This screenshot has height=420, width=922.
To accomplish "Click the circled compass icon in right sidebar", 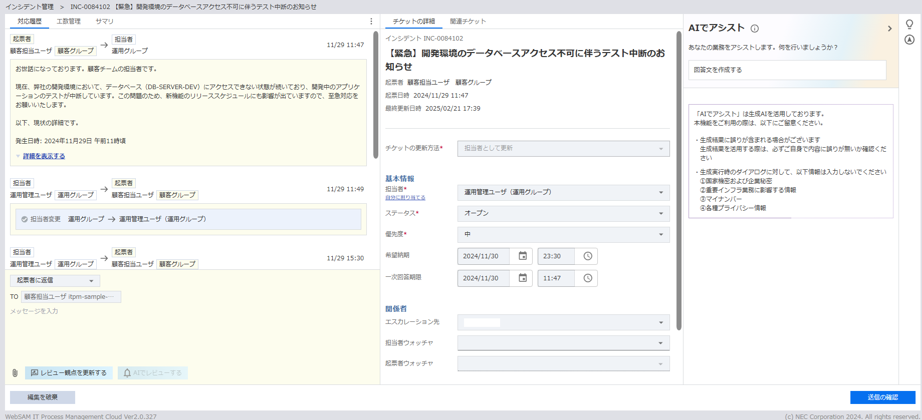I will (909, 40).
